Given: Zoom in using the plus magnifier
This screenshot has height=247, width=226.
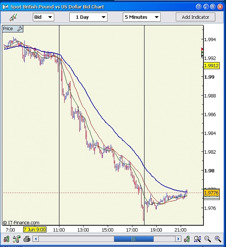Looking at the screenshot, I should pyautogui.click(x=218, y=239).
